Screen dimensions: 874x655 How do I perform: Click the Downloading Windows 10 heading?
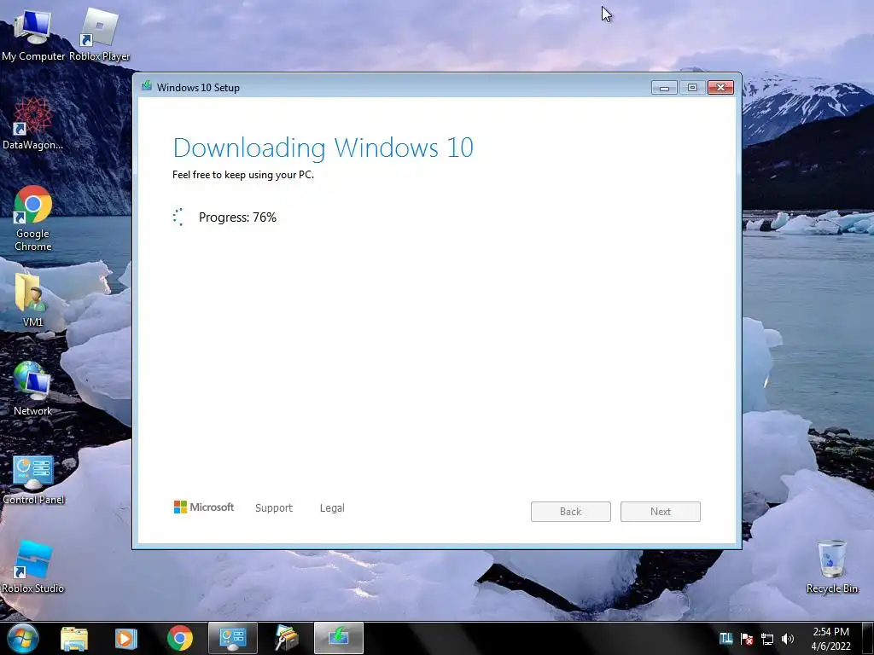click(x=323, y=148)
